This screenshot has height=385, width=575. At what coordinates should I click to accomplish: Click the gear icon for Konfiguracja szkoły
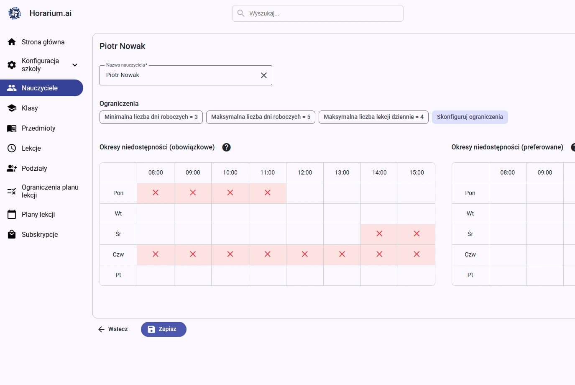tap(12, 65)
